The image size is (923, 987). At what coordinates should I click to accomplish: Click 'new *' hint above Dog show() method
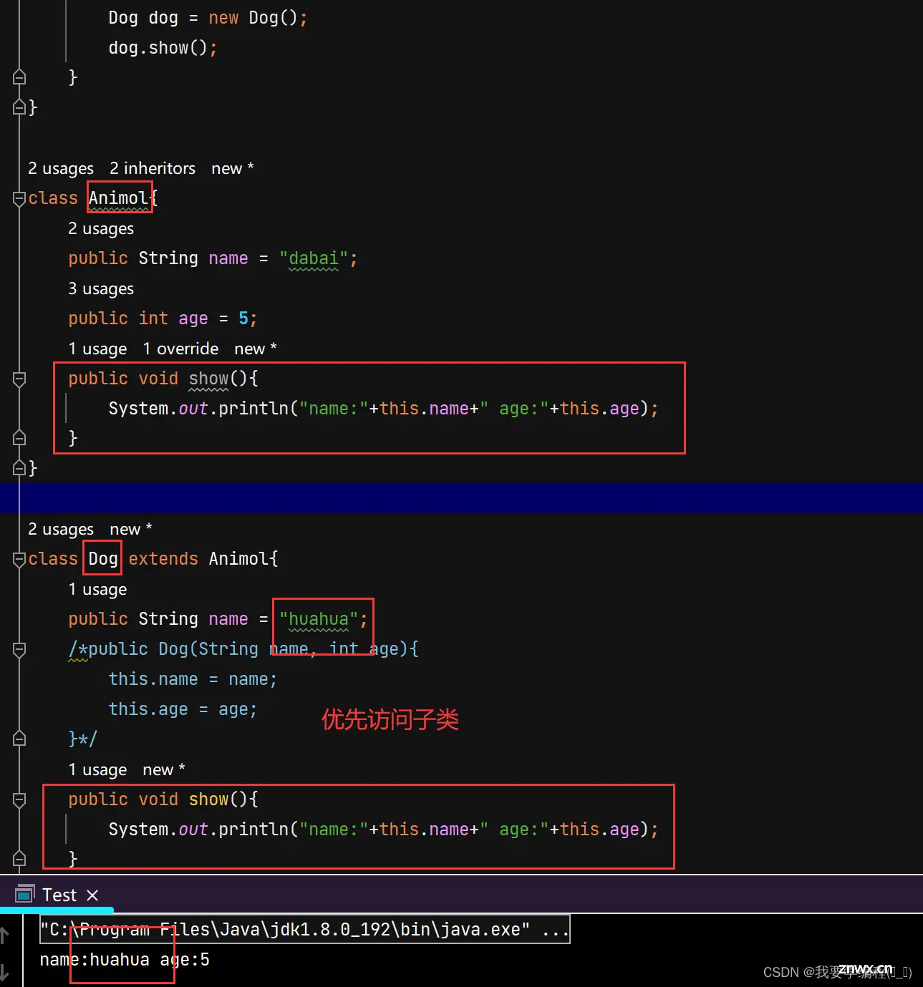click(x=164, y=769)
